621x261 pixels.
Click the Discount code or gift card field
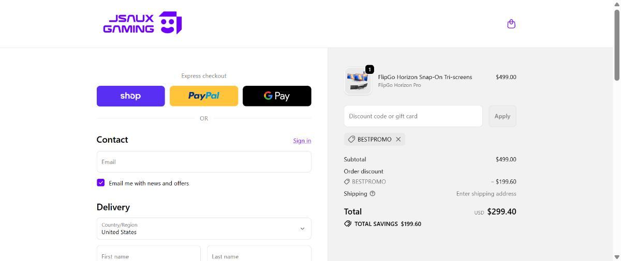(x=413, y=116)
